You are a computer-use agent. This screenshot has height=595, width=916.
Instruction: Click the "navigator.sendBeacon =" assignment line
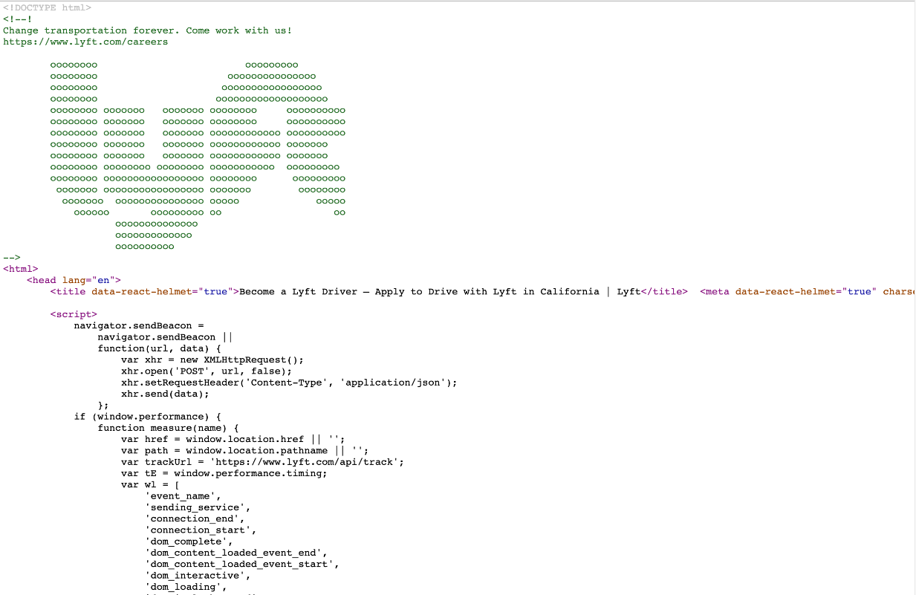(x=139, y=325)
